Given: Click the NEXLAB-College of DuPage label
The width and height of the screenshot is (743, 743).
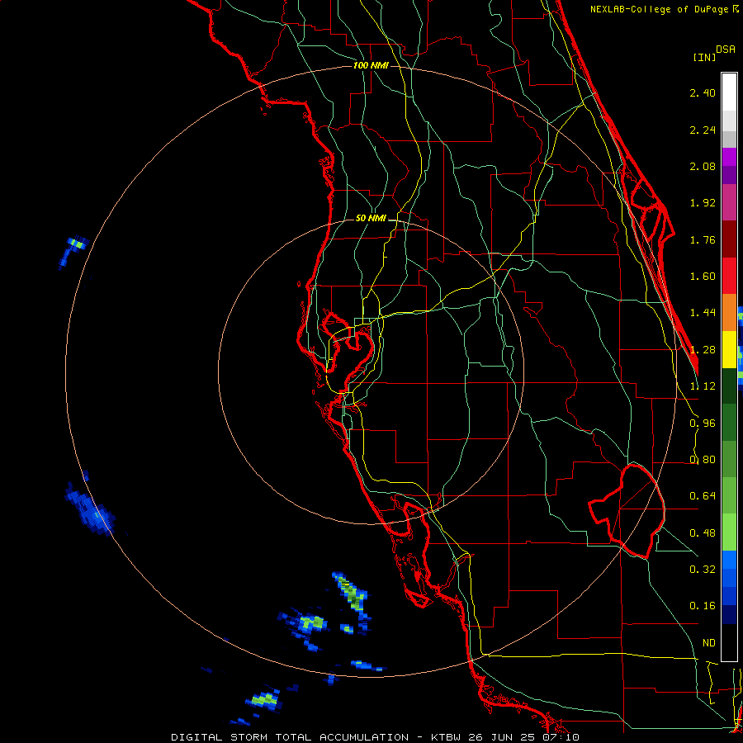Looking at the screenshot, I should pyautogui.click(x=660, y=9).
